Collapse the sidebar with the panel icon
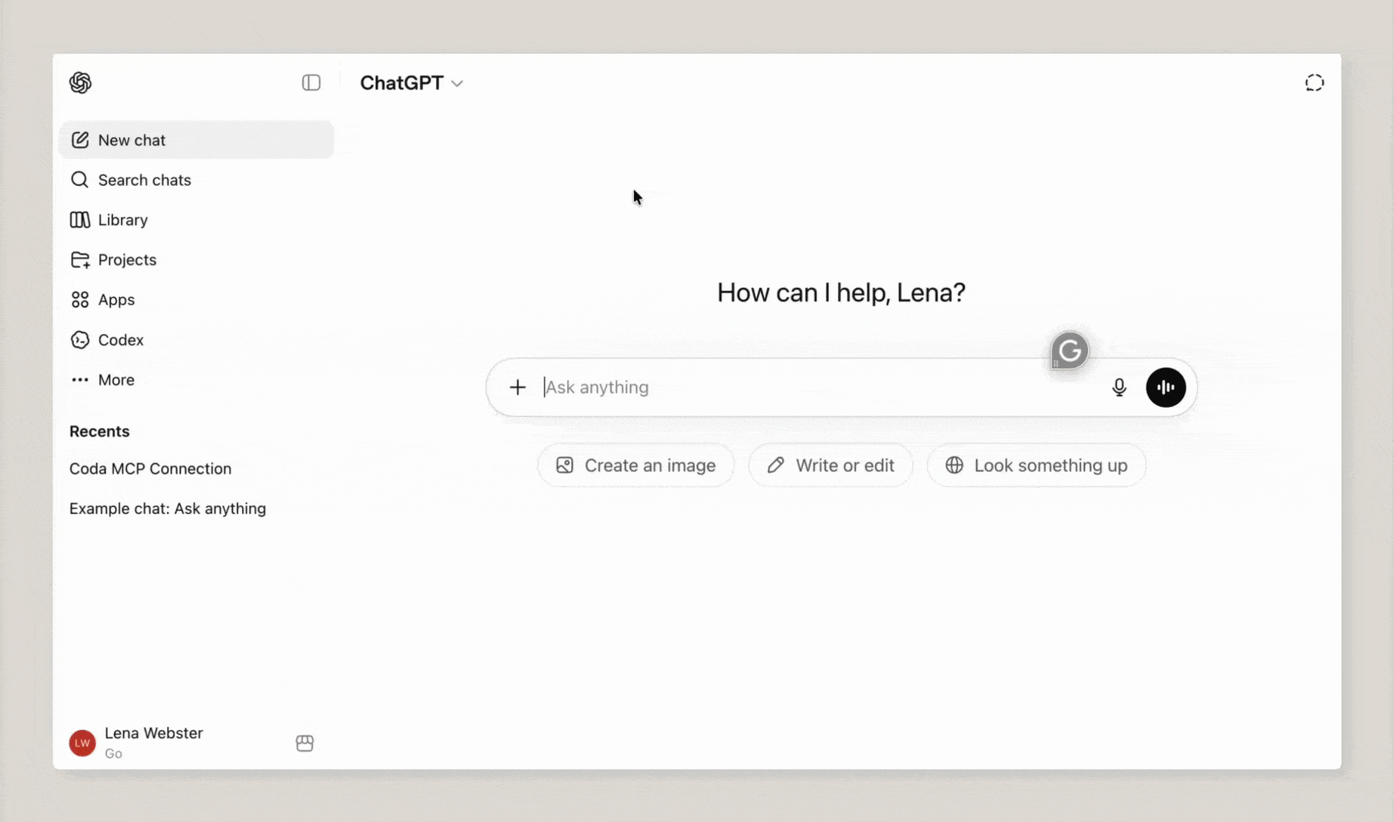Viewport: 1394px width, 822px height. [311, 82]
